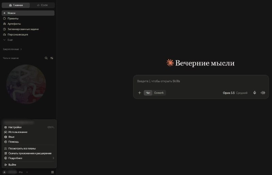Click the microphone dictation icon
272x175 pixels.
[254, 93]
